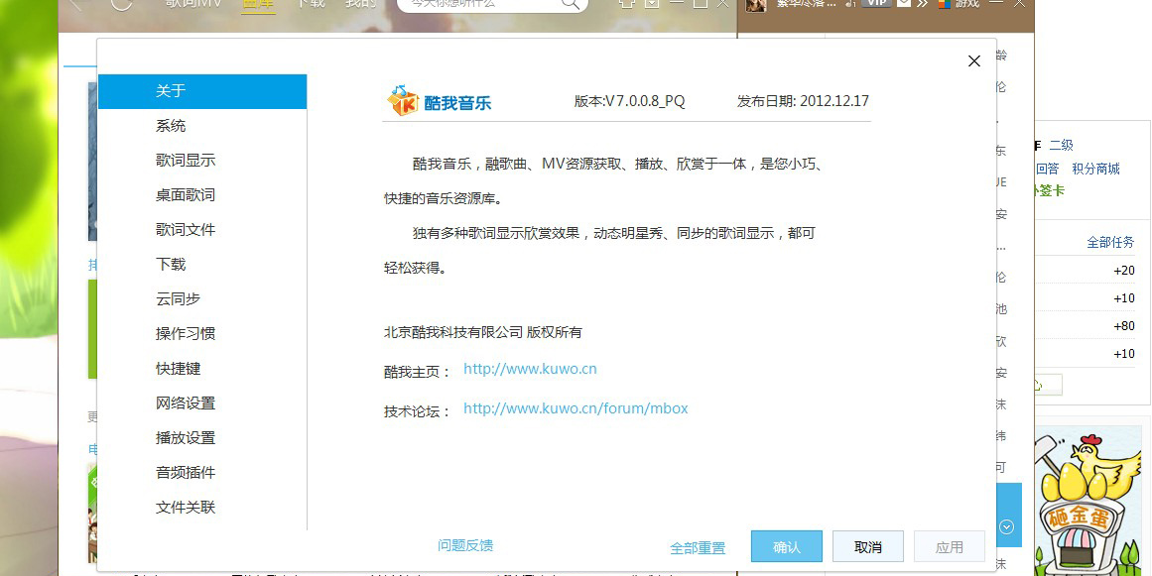1152x576 pixels.
Task: Click the circled down-arrow on blue bar
Action: coord(1006,526)
